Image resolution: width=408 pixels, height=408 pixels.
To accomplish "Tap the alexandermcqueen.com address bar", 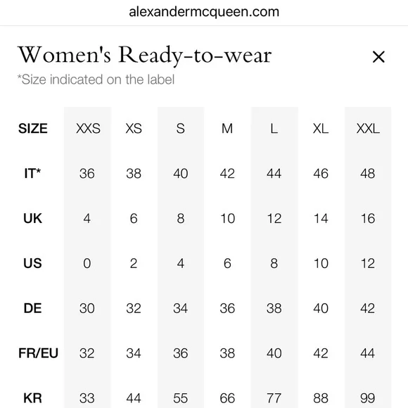I will tap(204, 12).
